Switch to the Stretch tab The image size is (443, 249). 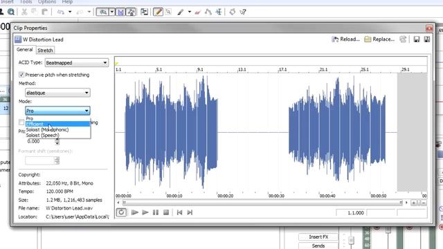(x=45, y=50)
